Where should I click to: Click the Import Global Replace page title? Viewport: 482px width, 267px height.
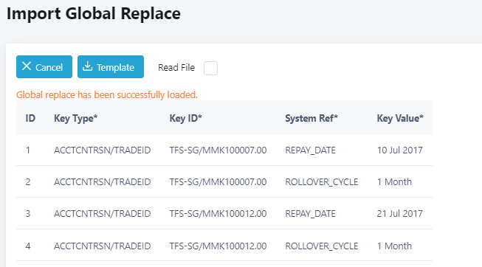tap(94, 14)
